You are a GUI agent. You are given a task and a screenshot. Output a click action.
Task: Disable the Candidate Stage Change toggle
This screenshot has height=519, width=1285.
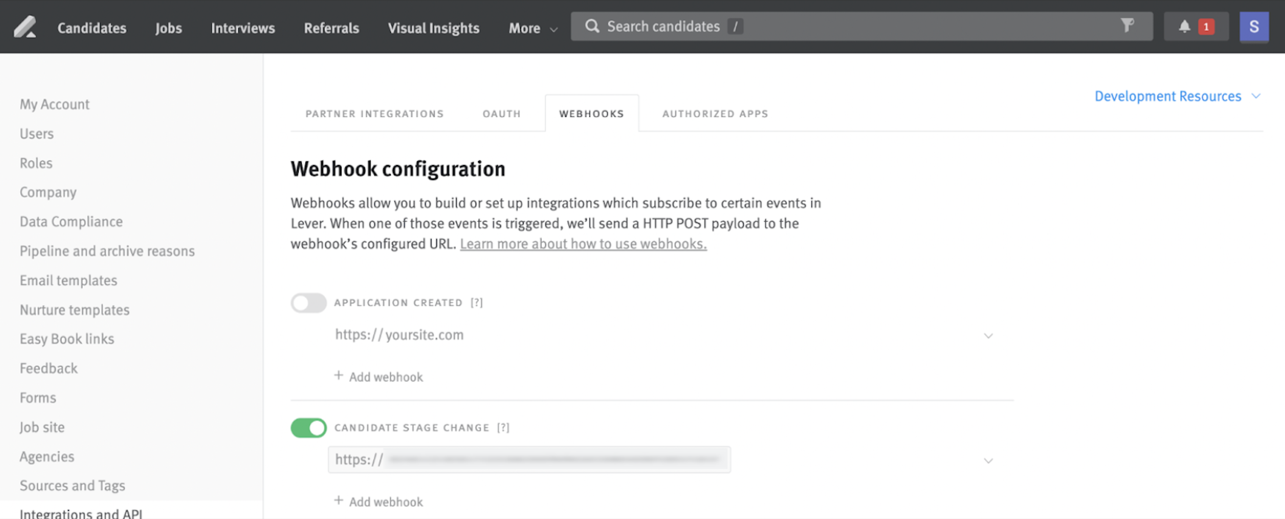pyautogui.click(x=308, y=428)
